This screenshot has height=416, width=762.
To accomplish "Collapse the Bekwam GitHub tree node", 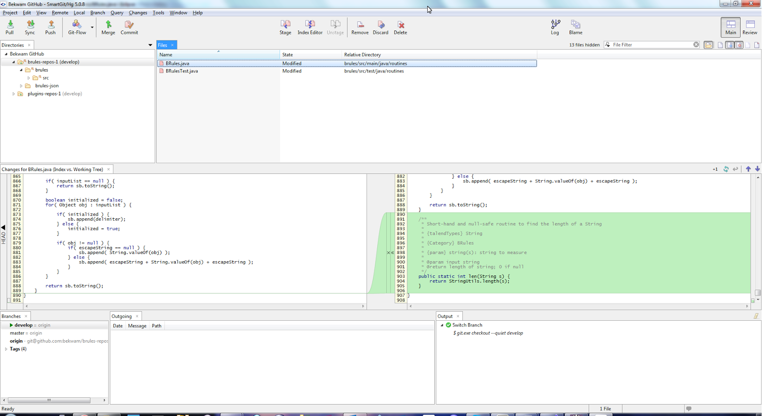I will pos(6,54).
